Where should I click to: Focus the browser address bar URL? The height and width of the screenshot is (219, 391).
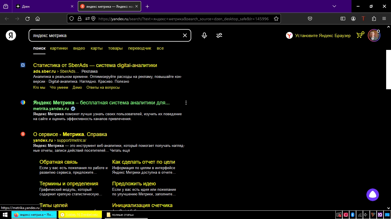point(183,19)
